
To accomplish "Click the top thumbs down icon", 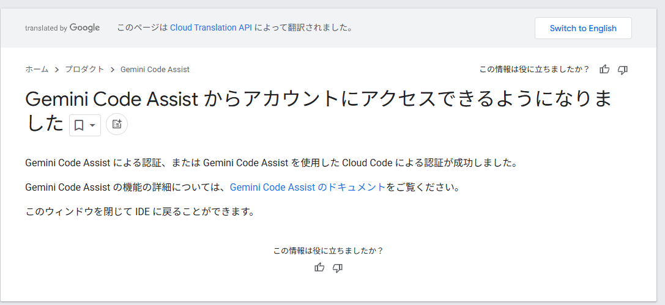I will tap(623, 70).
